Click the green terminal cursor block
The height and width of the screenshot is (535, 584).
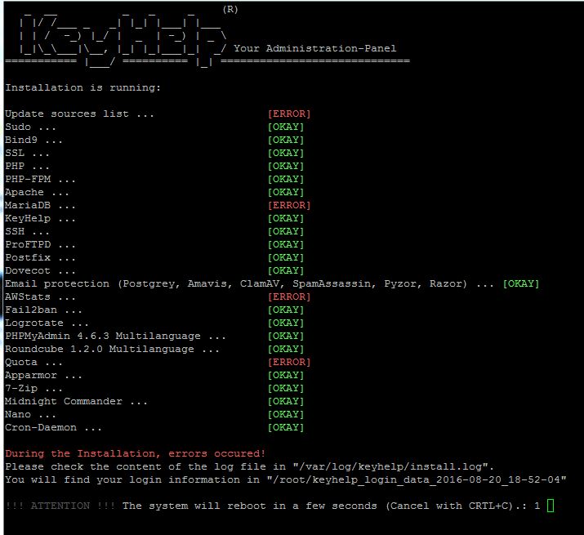[551, 506]
